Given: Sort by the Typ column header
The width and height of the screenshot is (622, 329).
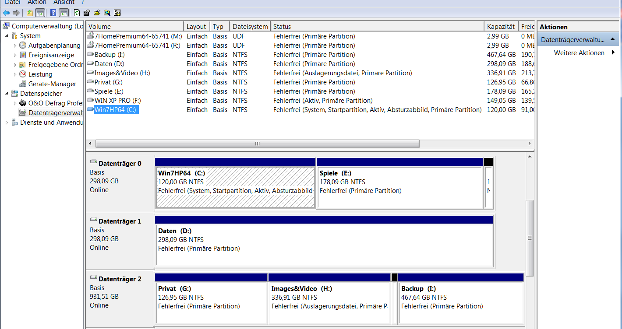Looking at the screenshot, I should click(220, 26).
